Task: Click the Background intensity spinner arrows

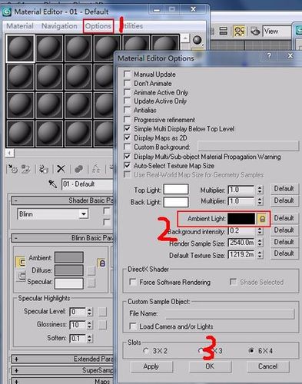Action: pos(260,231)
